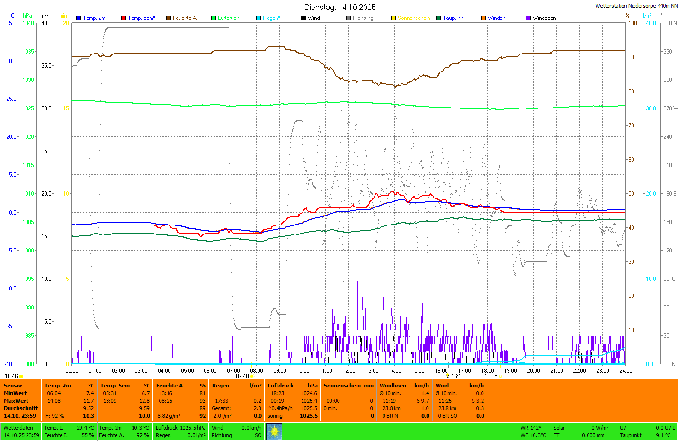Click the orange Windchill legend square
This screenshot has width=678, height=441.
(483, 18)
